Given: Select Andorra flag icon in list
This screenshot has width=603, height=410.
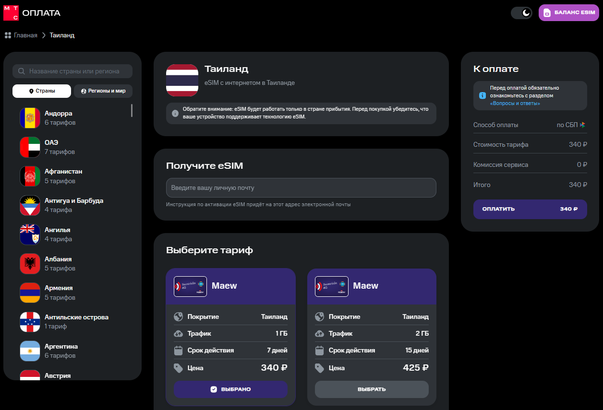Looking at the screenshot, I should (30, 118).
